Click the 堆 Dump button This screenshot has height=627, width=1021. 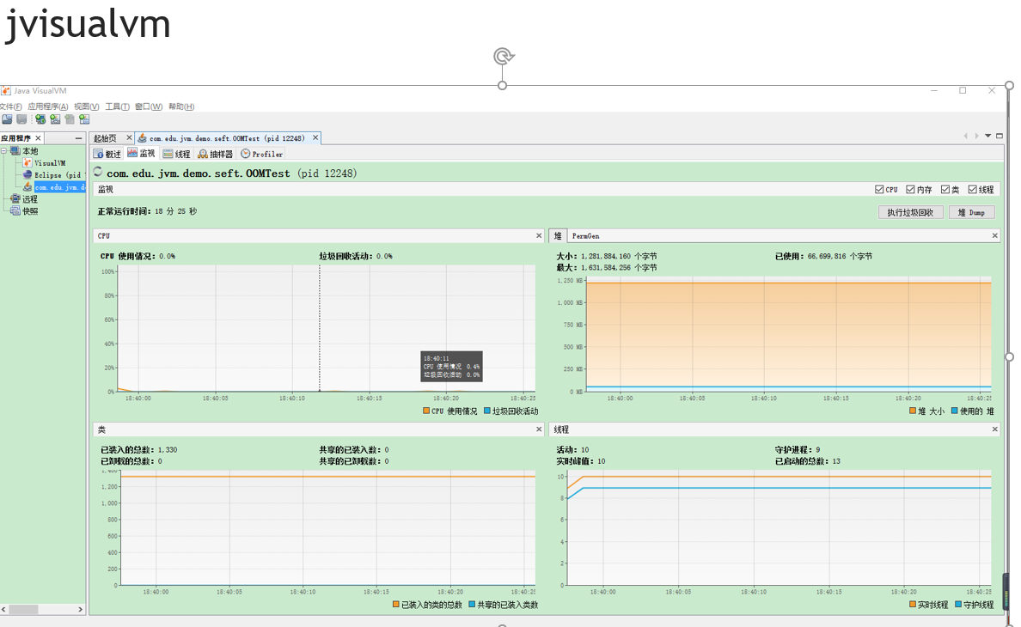tap(971, 212)
